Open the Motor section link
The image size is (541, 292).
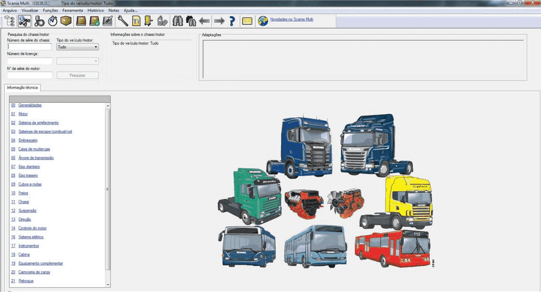[23, 114]
